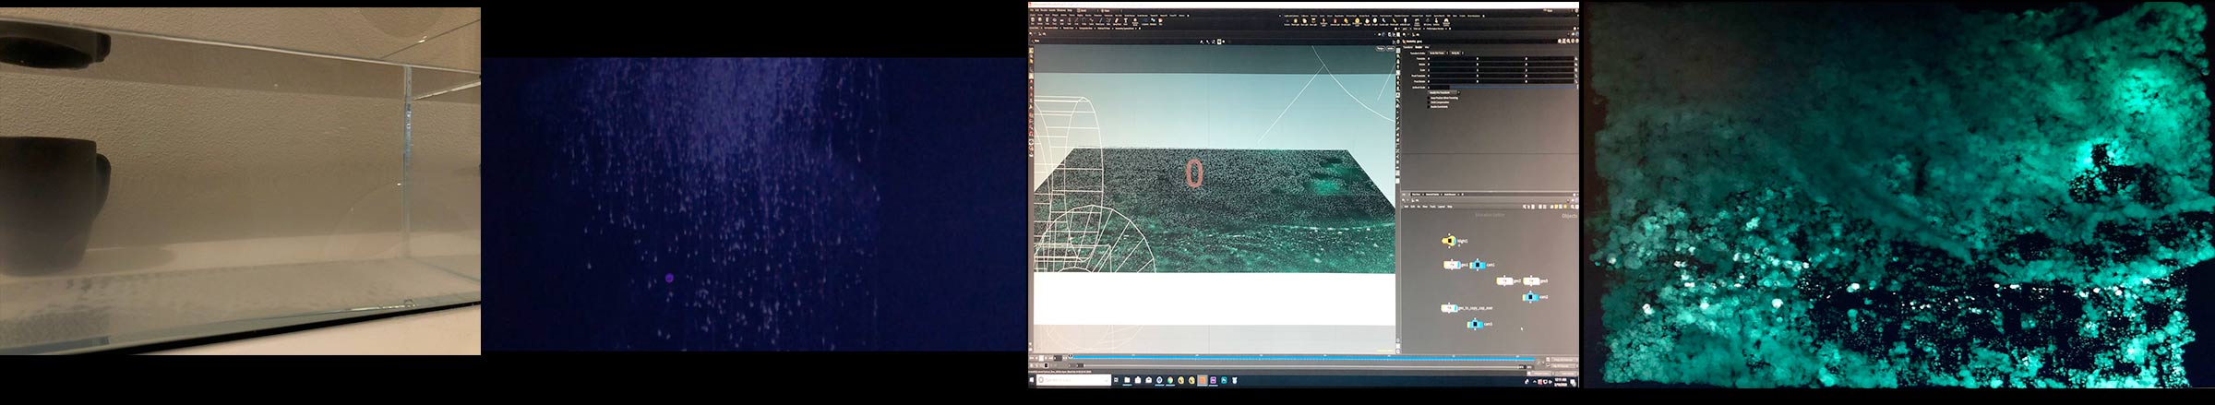Viewport: 2215px width, 405px height.
Task: Open Photoshop from the Windows taskbar
Action: coord(1224,380)
